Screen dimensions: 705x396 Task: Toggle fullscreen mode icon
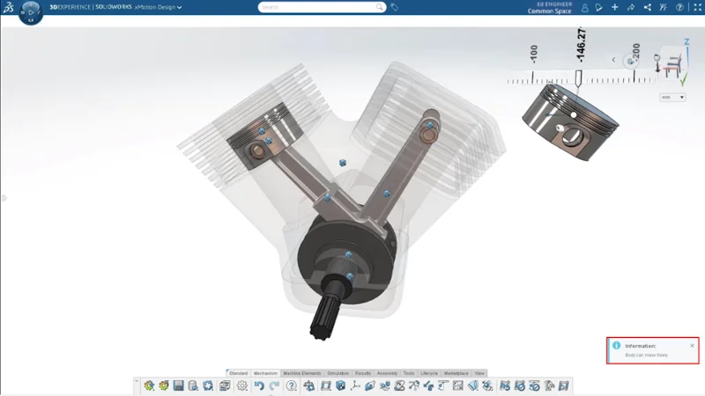tap(696, 8)
